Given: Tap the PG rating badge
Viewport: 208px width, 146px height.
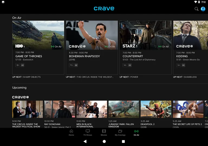Looking at the screenshot, I should pyautogui.click(x=71, y=65).
